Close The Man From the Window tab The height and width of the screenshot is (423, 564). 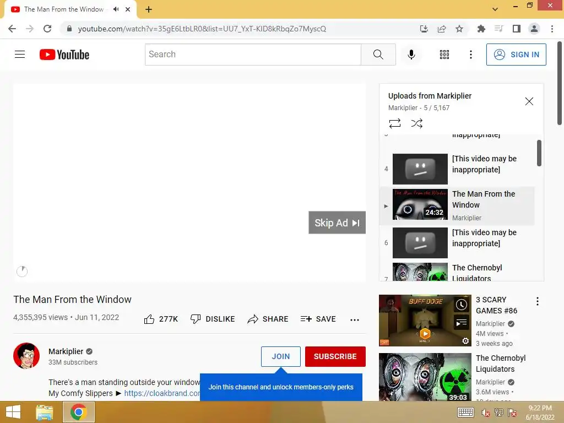tap(128, 9)
